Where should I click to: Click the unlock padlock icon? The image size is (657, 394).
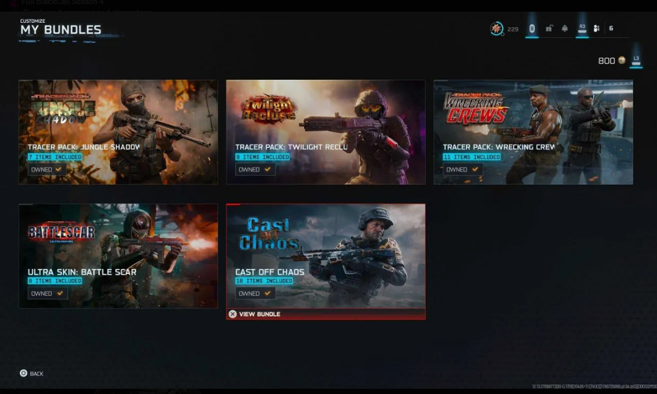549,29
